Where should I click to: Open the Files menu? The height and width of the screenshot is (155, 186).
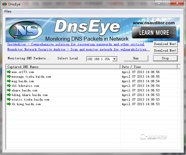[x=8, y=11]
